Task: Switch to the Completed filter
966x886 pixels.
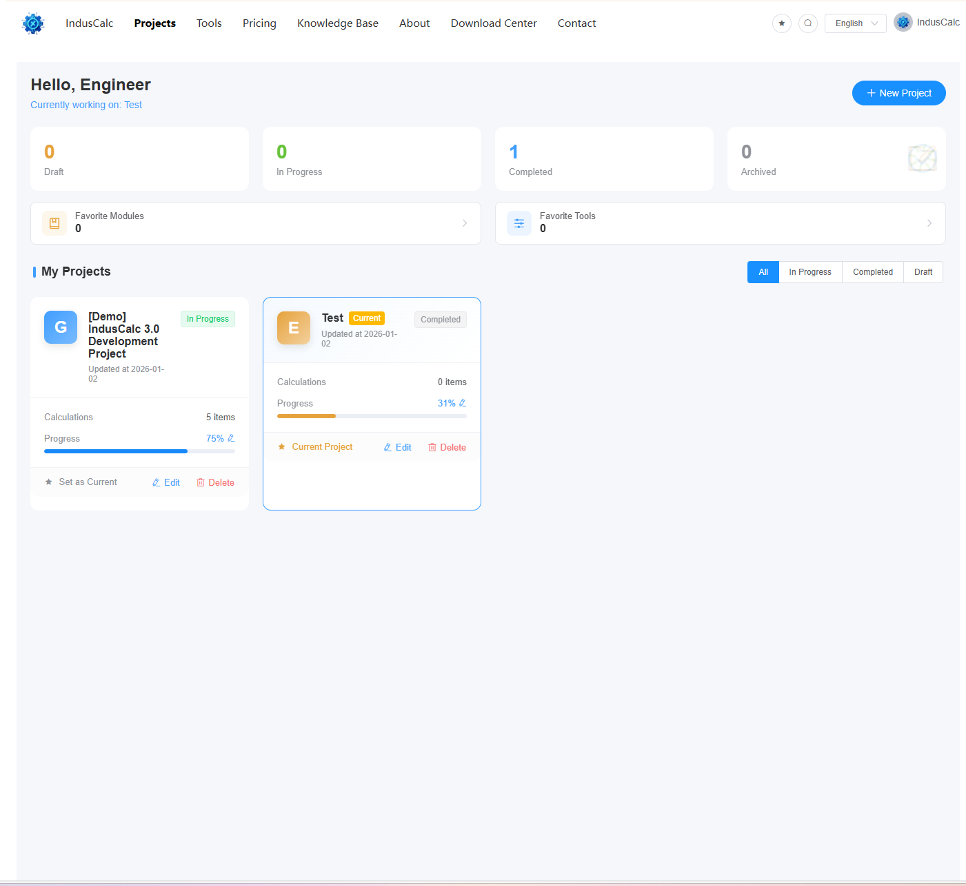Action: point(872,271)
